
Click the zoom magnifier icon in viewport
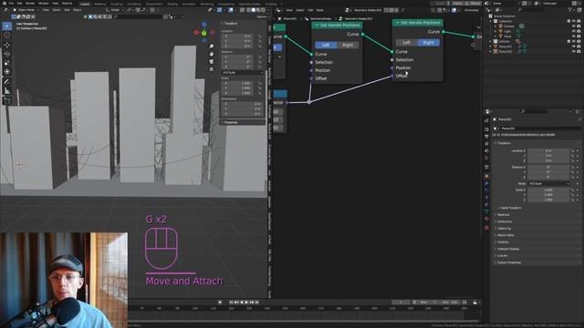[212, 46]
